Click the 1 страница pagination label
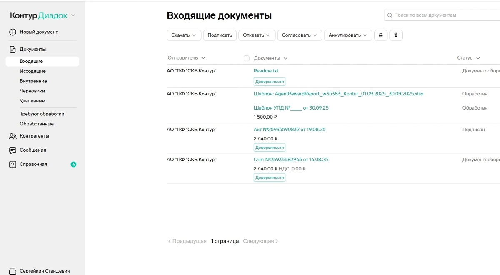 click(x=225, y=241)
